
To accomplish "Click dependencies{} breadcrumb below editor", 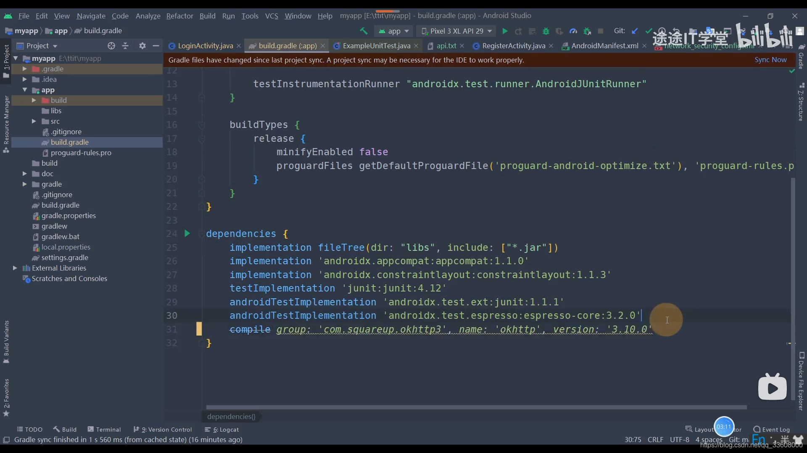I will [231, 417].
